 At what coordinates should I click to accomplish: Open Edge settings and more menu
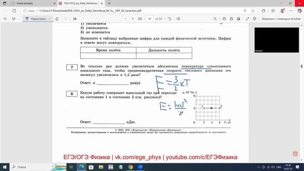pos(291,11)
